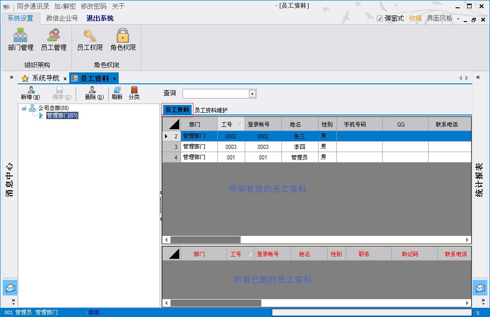Expand the 界面风格 style dropdown
The height and width of the screenshot is (317, 490).
click(x=458, y=19)
